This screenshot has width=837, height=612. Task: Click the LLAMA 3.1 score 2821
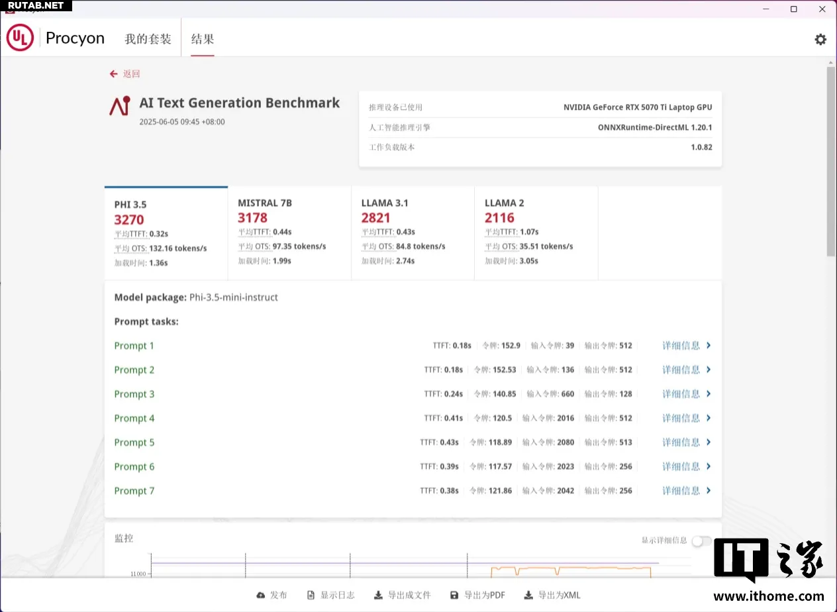click(x=375, y=217)
